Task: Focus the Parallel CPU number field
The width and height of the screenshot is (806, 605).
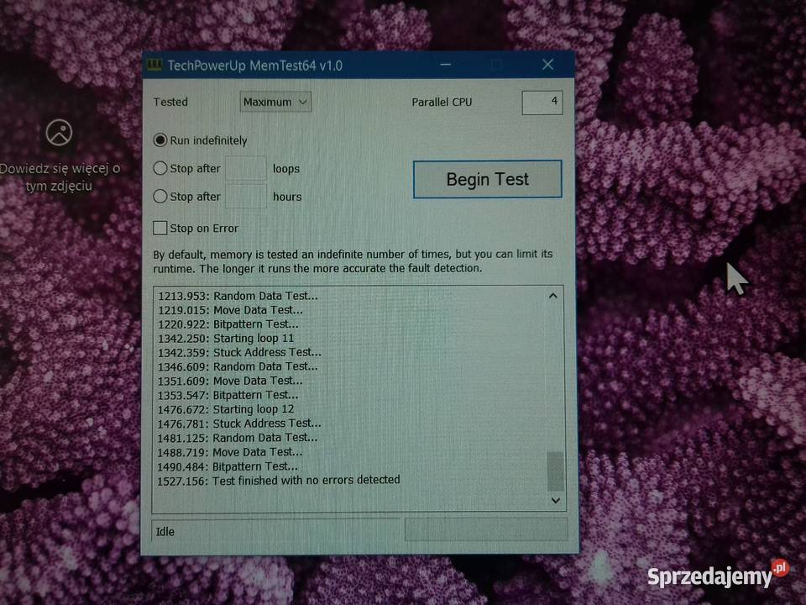Action: coord(542,102)
